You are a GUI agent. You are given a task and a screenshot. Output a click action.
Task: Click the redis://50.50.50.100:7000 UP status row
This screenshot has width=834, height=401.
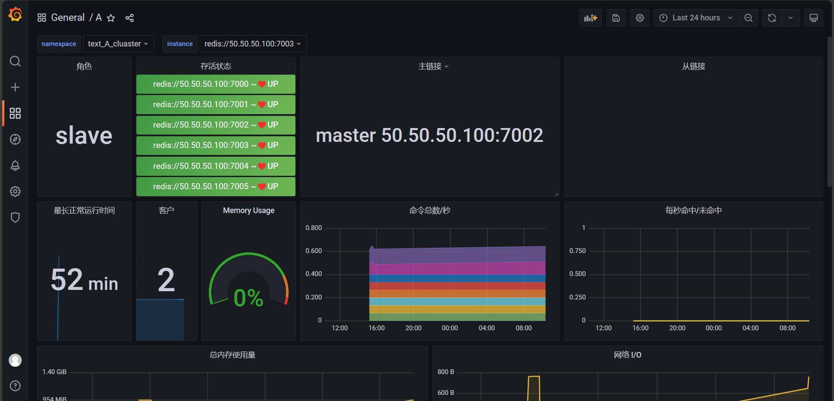click(216, 84)
